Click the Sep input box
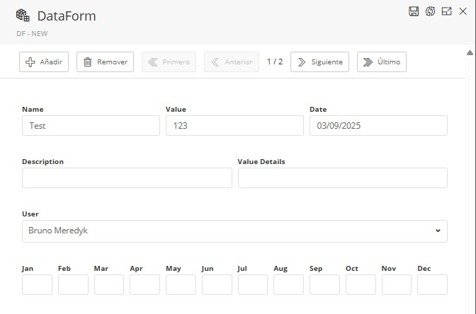Screen dimensions: 476x314 [x=325, y=284]
